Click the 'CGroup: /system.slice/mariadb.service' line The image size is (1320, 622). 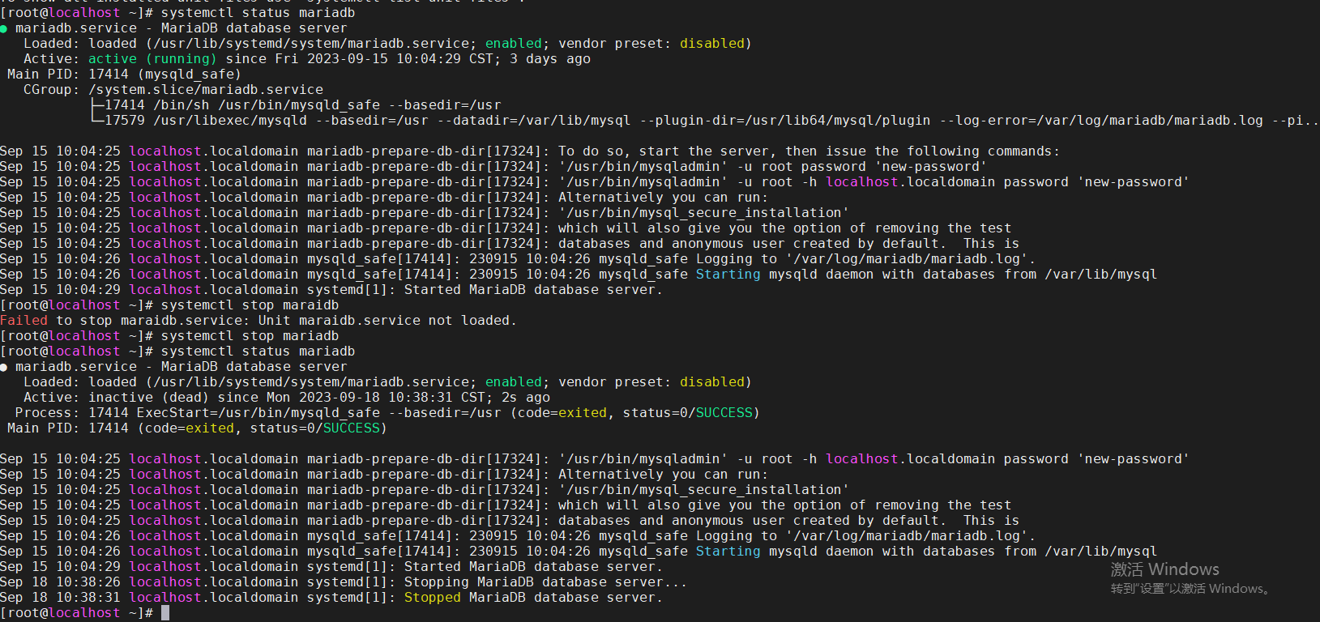click(173, 90)
